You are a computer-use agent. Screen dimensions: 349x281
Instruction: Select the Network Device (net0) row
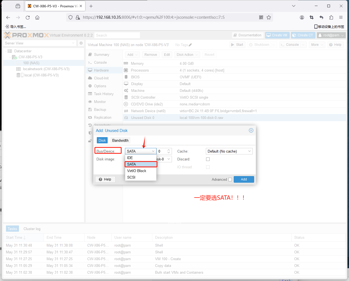click(x=235, y=111)
